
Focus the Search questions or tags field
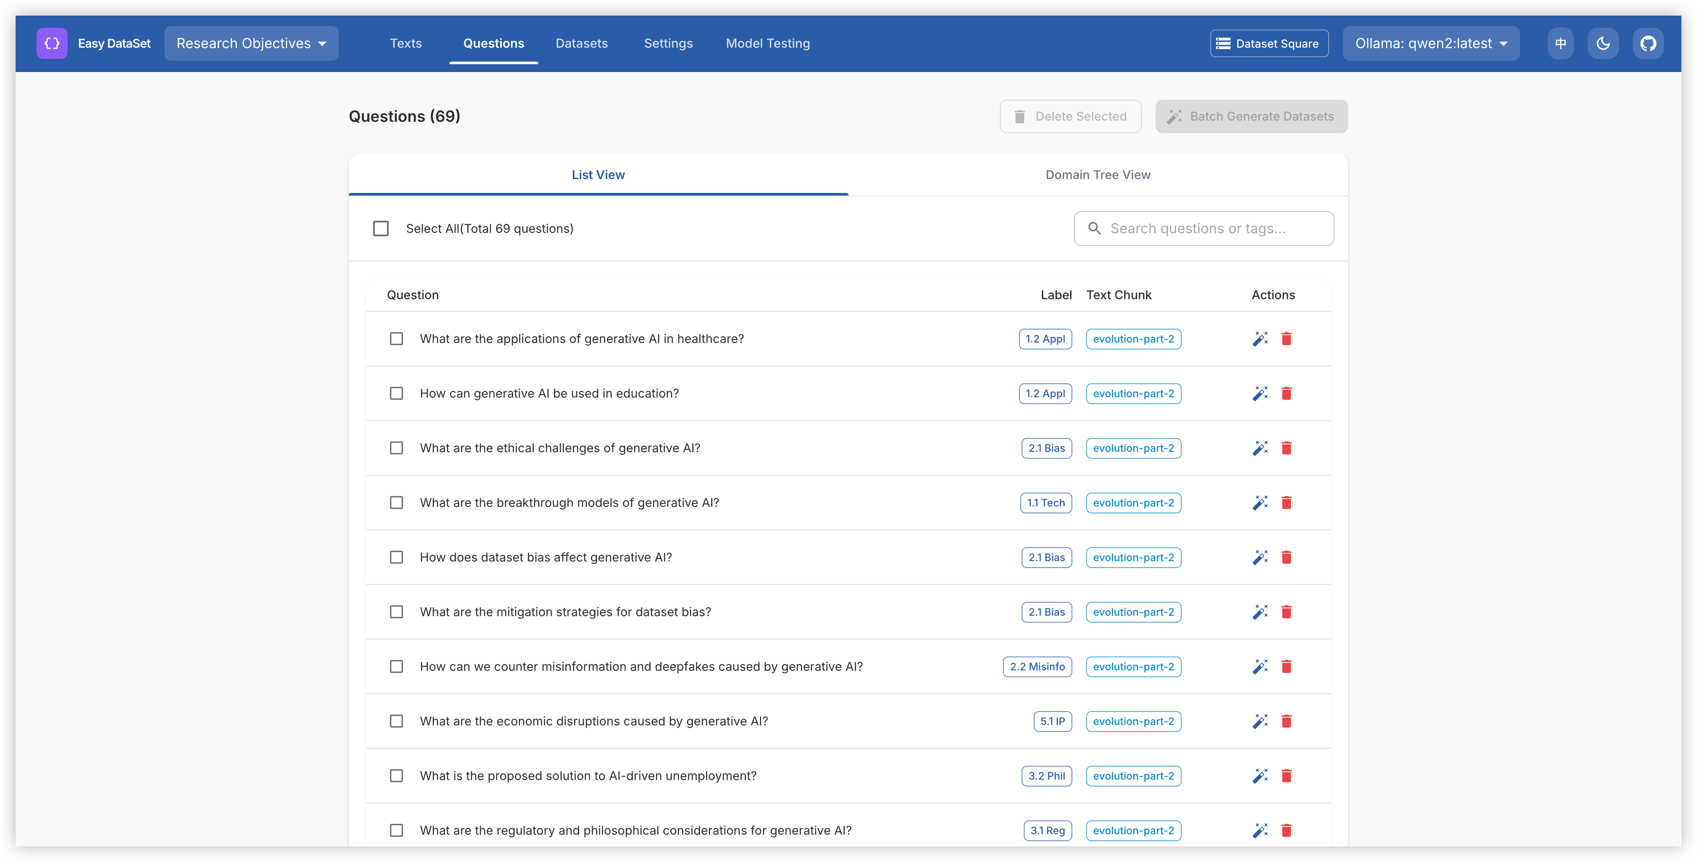pos(1212,229)
